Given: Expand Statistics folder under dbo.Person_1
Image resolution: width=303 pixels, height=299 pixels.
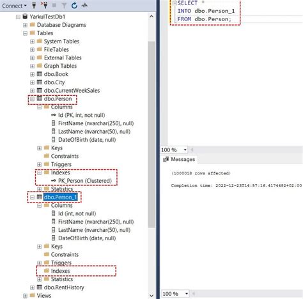Looking at the screenshot, I should coord(39,279).
